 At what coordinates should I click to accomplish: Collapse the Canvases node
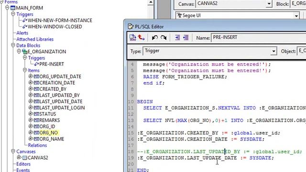click(13, 151)
